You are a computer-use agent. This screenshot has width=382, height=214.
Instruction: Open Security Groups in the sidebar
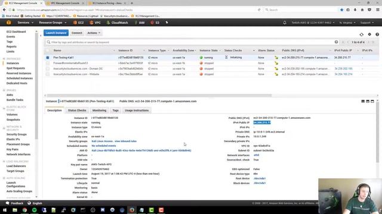[x=17, y=134]
